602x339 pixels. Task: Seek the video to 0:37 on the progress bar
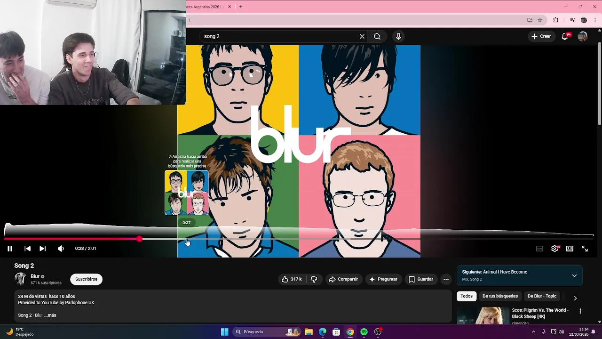tap(187, 239)
